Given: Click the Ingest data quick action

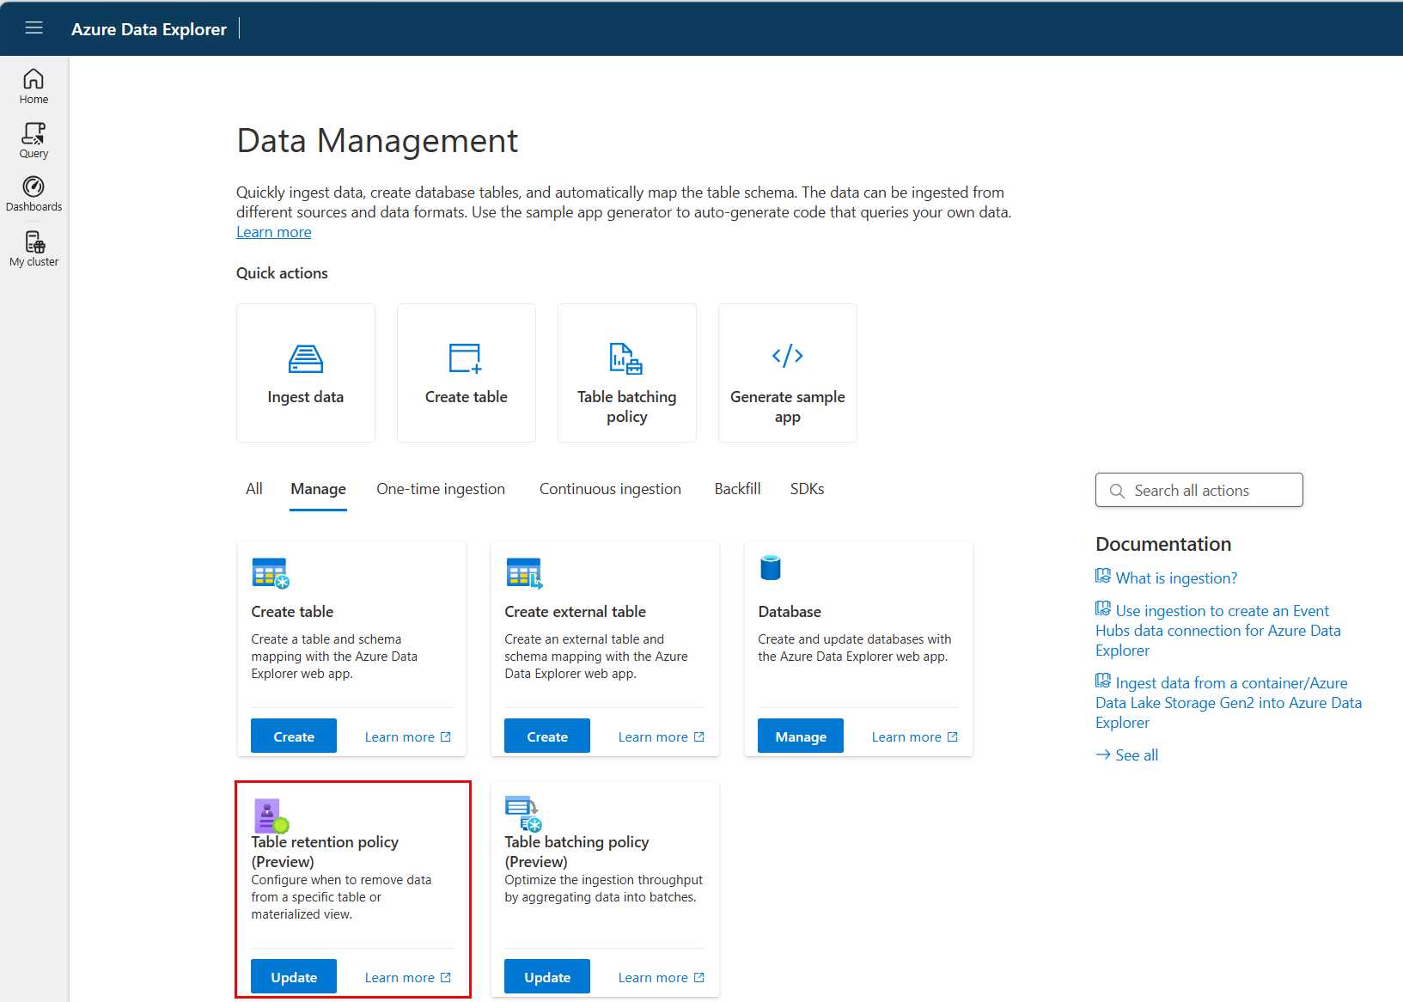Looking at the screenshot, I should (x=306, y=373).
